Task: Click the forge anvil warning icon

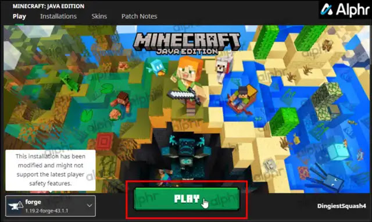Action: coord(16,205)
